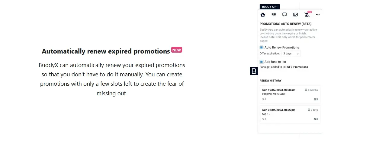Viewport: 379px width, 141px height.
Task: Click the OFB-Promotions list name
Action: pyautogui.click(x=297, y=67)
